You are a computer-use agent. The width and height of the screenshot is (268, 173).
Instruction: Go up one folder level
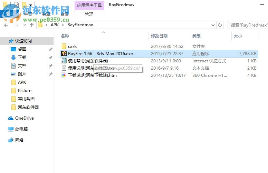(x=32, y=25)
